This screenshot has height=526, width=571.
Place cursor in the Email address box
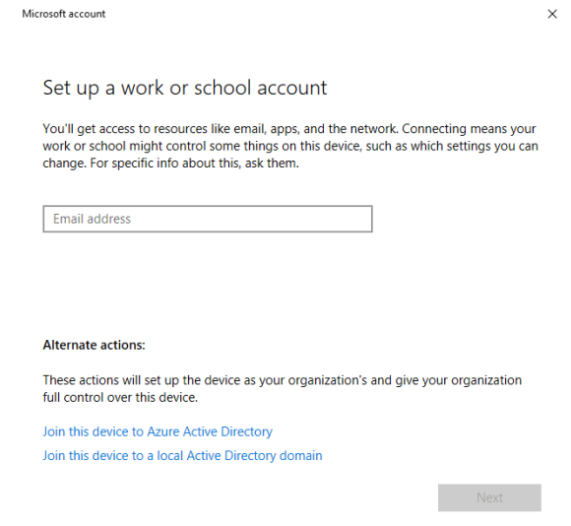tap(208, 219)
